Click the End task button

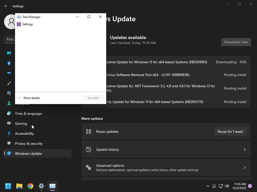tap(93, 98)
